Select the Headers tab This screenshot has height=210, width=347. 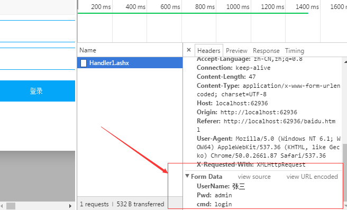click(209, 51)
